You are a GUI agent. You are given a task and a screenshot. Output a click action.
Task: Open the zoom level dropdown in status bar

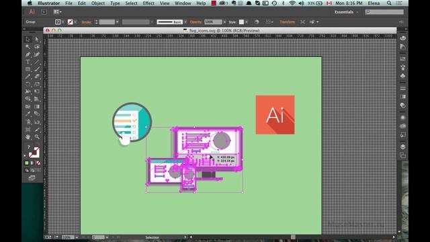tap(77, 237)
